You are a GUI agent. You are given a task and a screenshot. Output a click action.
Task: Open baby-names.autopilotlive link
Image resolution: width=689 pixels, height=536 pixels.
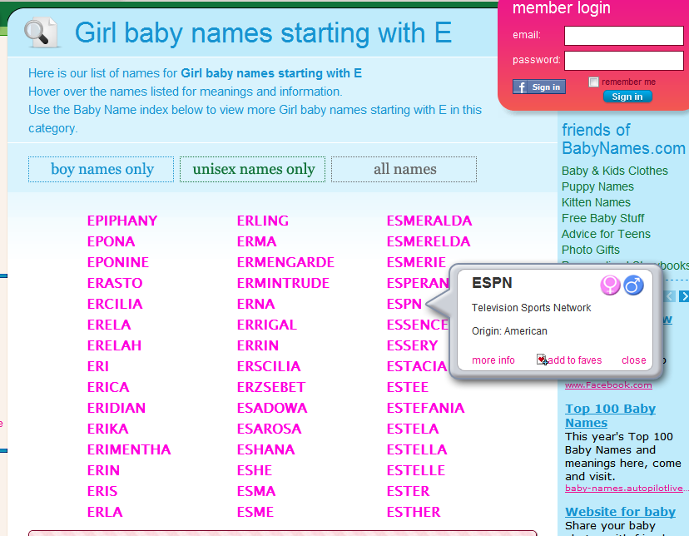click(x=626, y=488)
